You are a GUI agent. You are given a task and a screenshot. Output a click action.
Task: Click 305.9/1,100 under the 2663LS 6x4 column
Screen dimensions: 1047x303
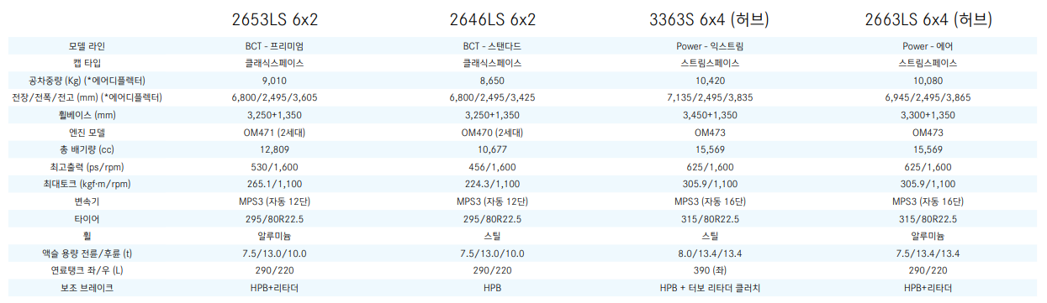click(928, 185)
